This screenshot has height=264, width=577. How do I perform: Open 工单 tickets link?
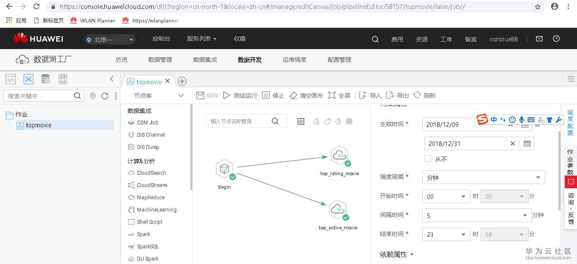click(446, 39)
